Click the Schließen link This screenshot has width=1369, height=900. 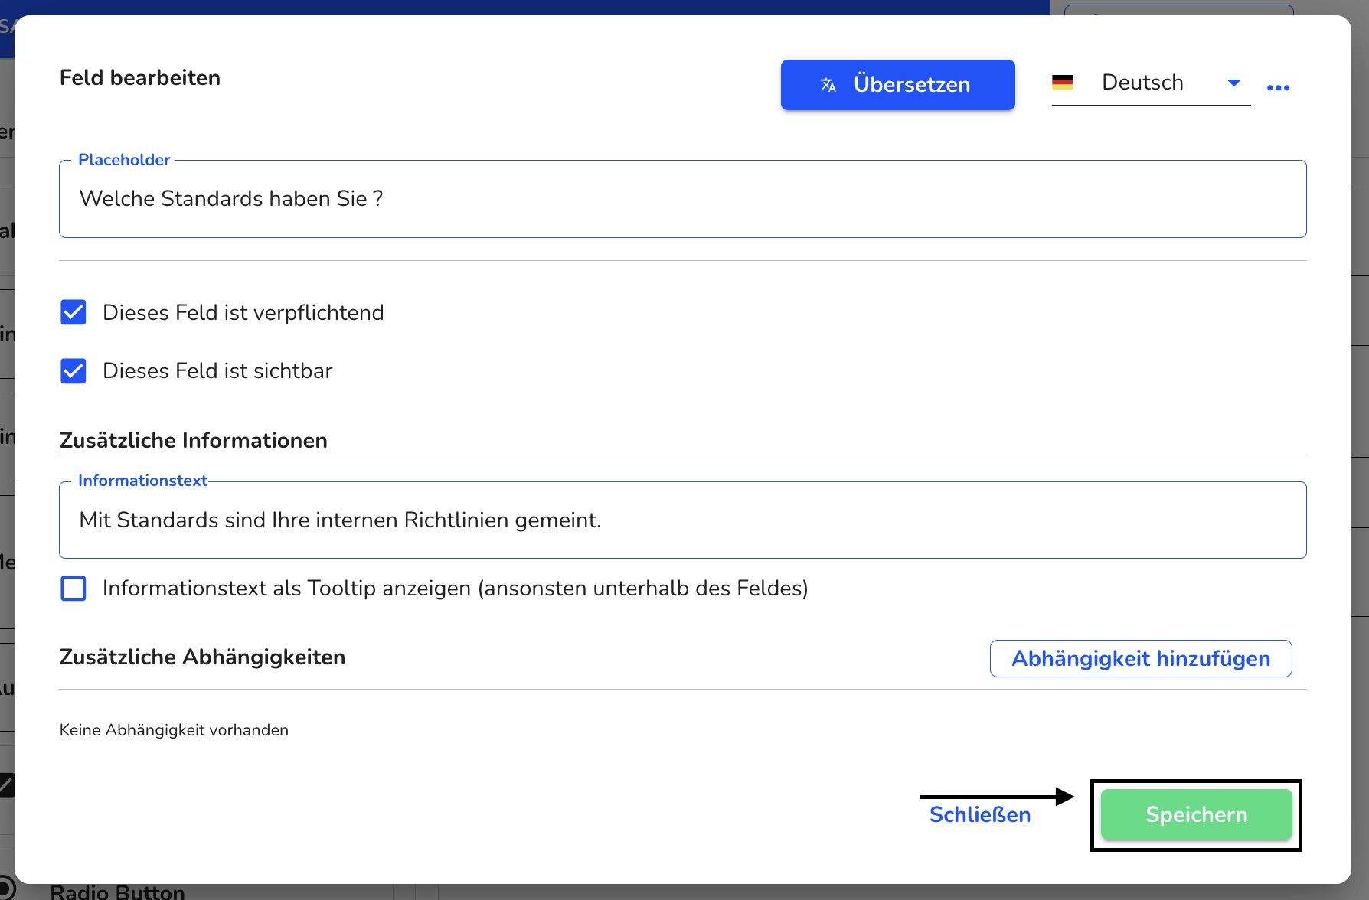(x=980, y=815)
